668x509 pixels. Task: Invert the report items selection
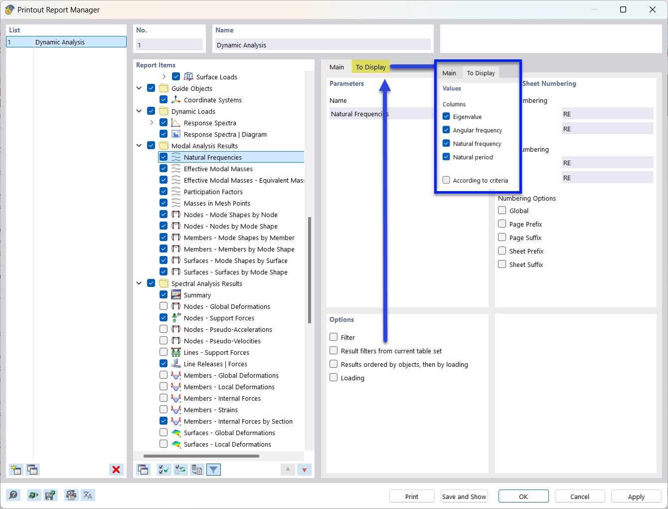coord(180,469)
